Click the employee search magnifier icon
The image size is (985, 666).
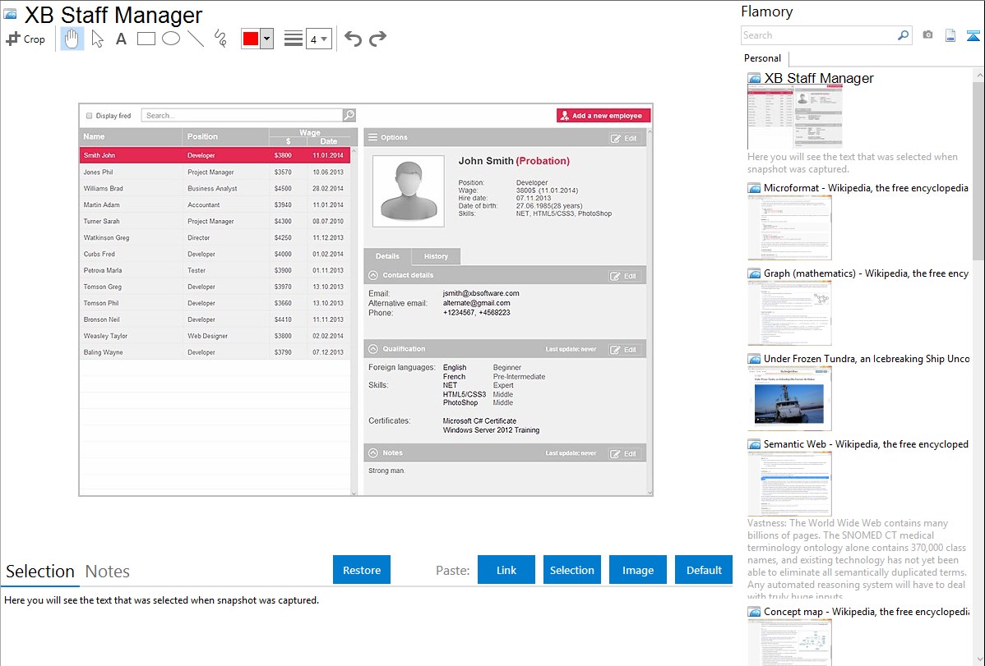click(x=349, y=115)
